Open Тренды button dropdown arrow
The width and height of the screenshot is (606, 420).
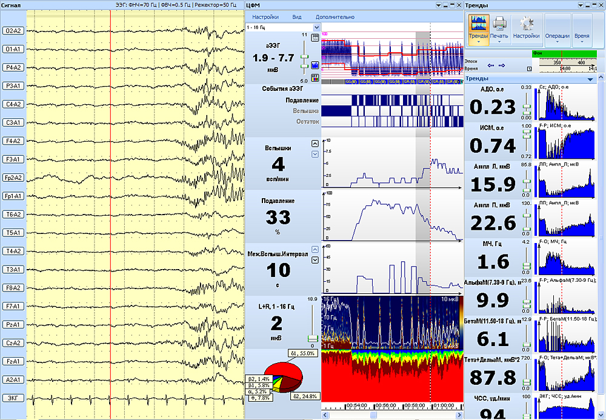(x=479, y=42)
